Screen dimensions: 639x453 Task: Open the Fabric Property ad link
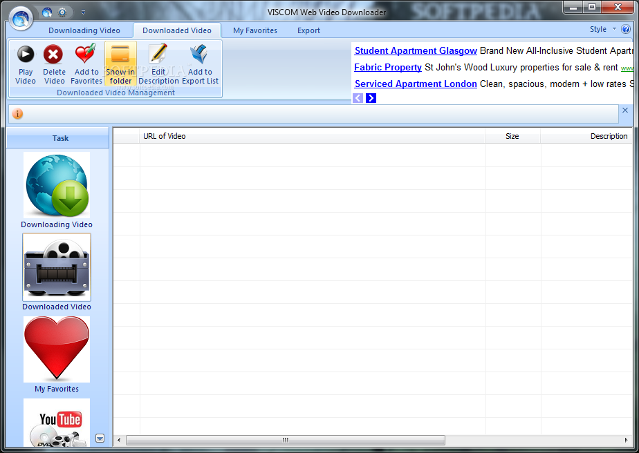point(387,67)
